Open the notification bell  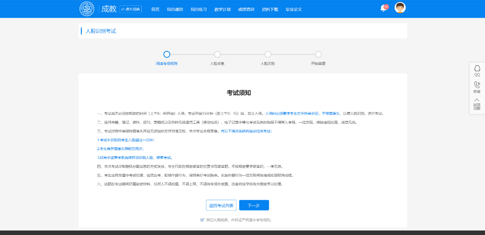point(383,8)
